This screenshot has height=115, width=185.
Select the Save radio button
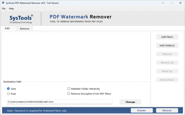[8, 89]
